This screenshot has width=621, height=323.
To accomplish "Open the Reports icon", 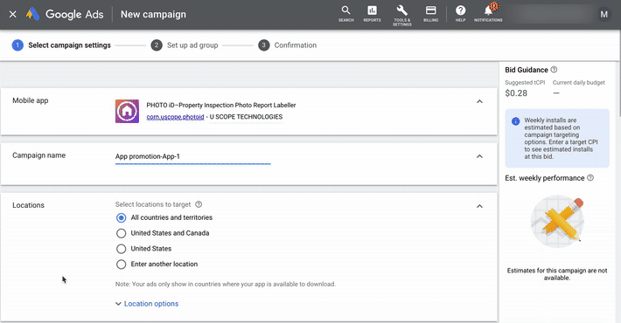I will (372, 14).
